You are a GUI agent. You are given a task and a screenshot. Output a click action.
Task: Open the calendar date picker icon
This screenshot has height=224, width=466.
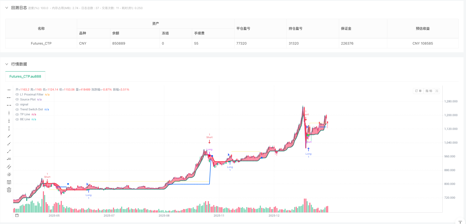point(17,215)
